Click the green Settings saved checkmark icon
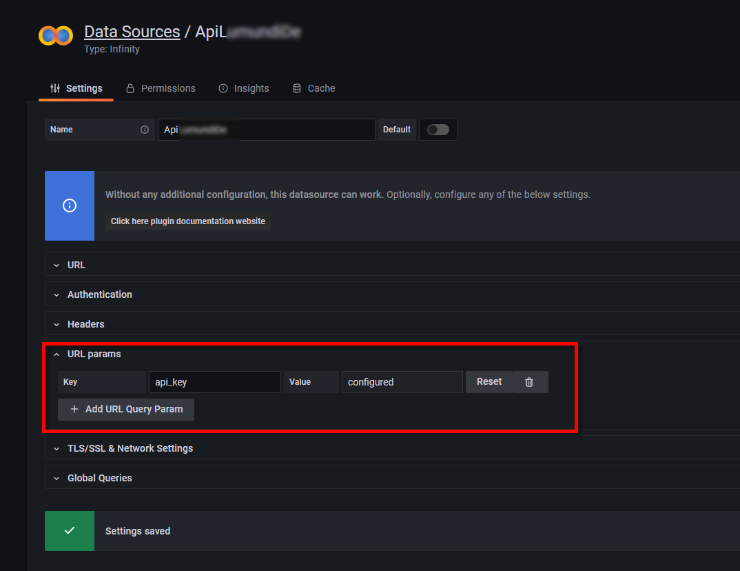 [70, 531]
